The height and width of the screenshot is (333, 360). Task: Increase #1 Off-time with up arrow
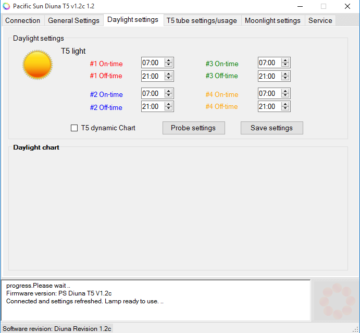pos(168,73)
